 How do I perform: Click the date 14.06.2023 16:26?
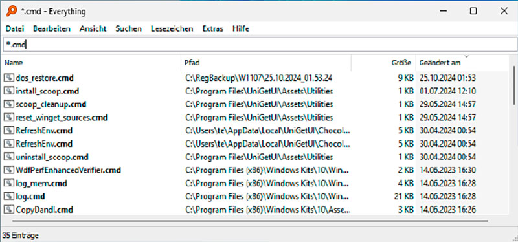click(447, 210)
